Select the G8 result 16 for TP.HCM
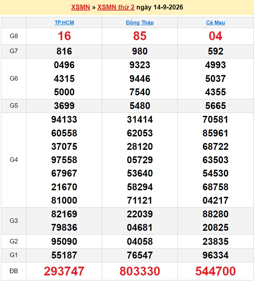This screenshot has width=254, height=281. 64,36
